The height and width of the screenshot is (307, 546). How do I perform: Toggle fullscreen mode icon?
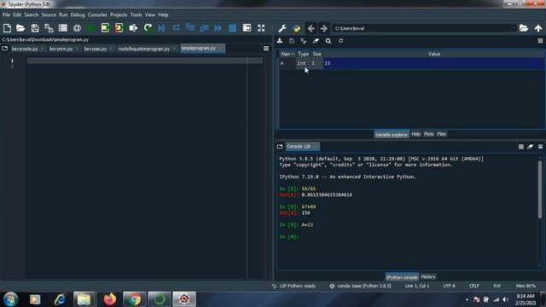coord(261,28)
